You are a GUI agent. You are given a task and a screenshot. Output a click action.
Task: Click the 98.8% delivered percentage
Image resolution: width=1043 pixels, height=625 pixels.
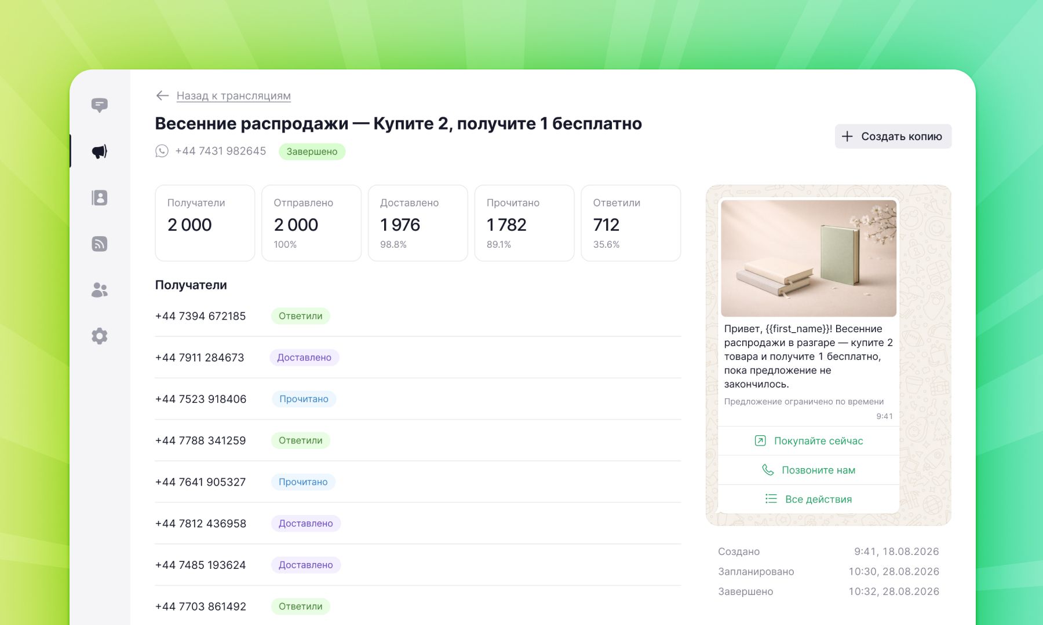393,245
